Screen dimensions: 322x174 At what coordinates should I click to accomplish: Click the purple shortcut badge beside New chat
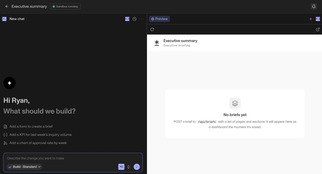pyautogui.click(x=4, y=19)
